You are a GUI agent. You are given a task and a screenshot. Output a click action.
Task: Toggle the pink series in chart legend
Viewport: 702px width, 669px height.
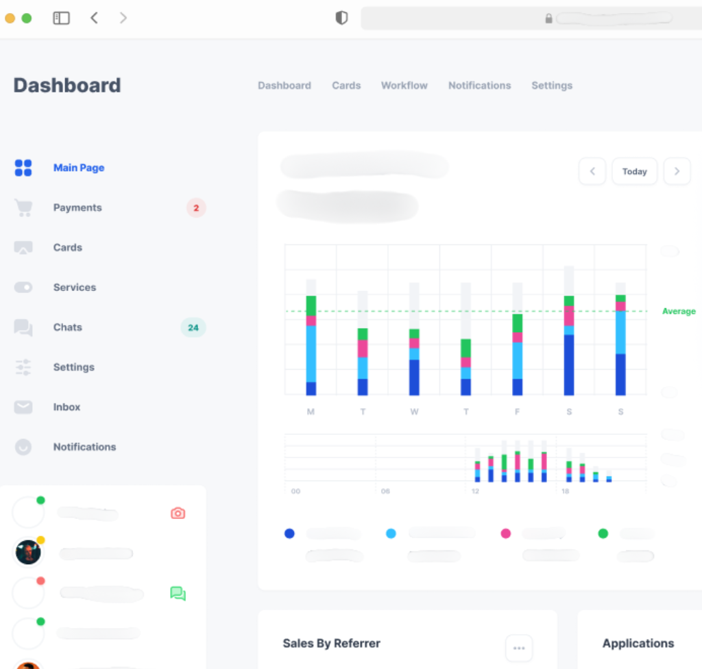505,533
